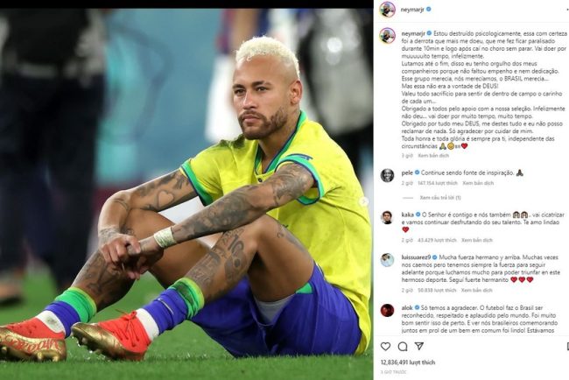The width and height of the screenshot is (569, 380).
Task: Expand replies under pele's comment
Action: [x=440, y=198]
